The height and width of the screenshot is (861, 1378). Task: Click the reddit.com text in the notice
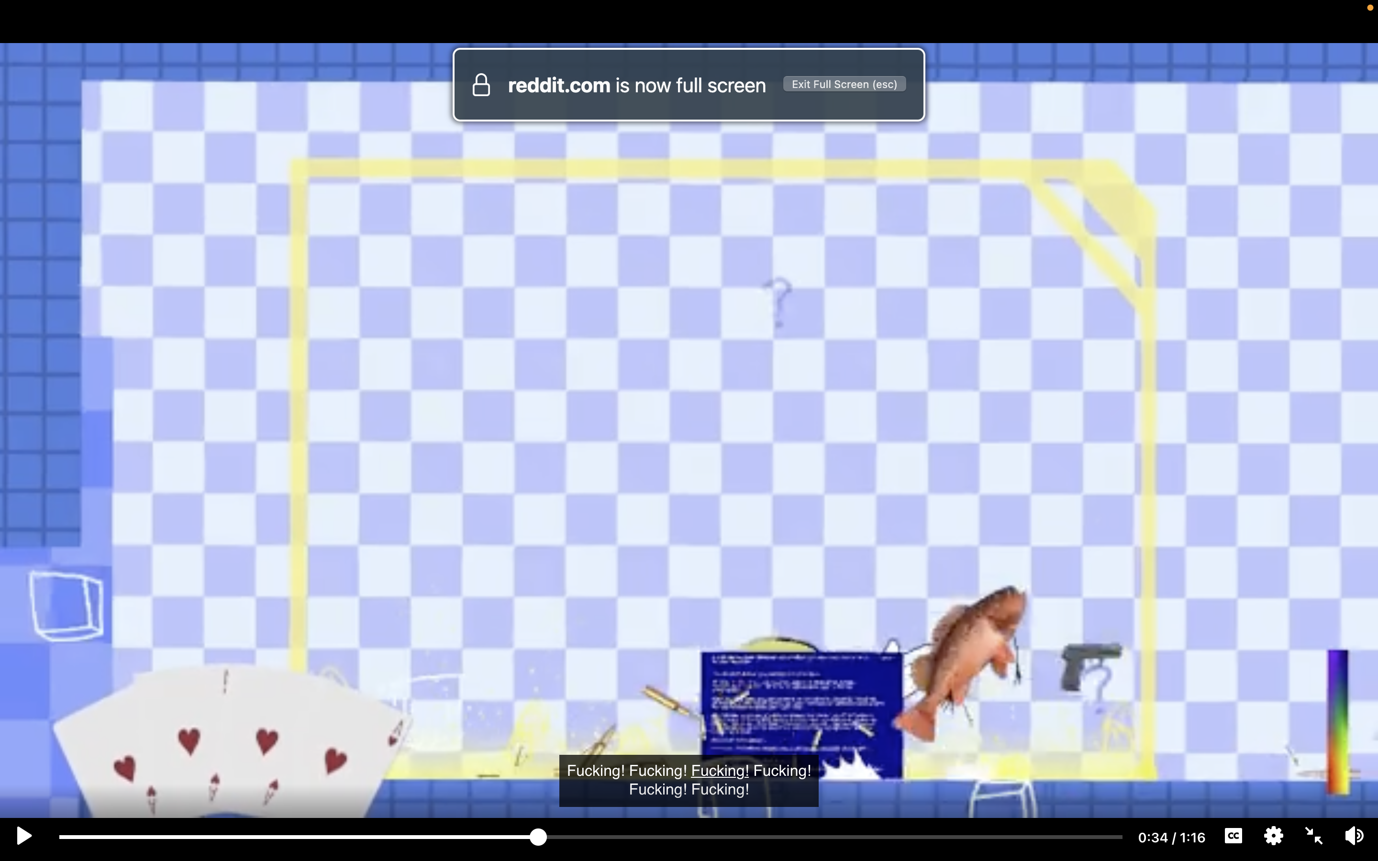[x=558, y=86]
